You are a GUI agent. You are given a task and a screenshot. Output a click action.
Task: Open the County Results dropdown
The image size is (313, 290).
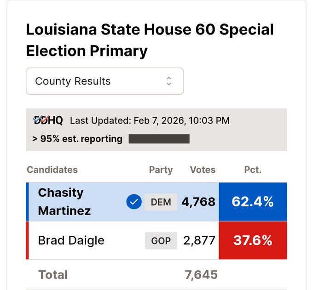point(105,81)
